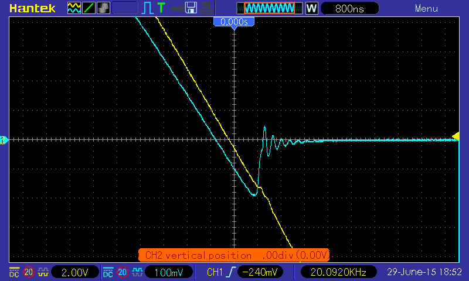Image resolution: width=469 pixels, height=281 pixels.
Task: Click the 0.000s horizontal trigger position marker
Action: click(234, 22)
